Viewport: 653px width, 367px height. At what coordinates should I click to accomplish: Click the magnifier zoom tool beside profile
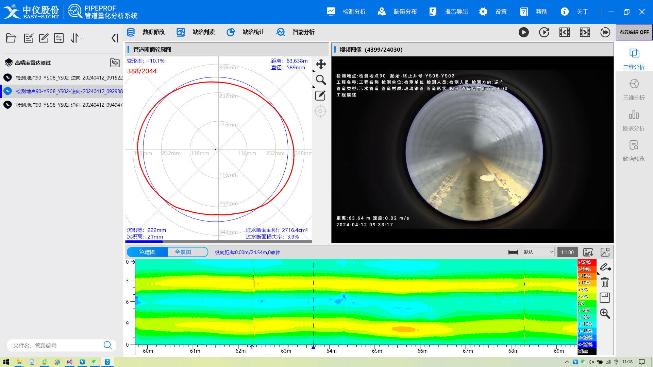click(x=321, y=80)
